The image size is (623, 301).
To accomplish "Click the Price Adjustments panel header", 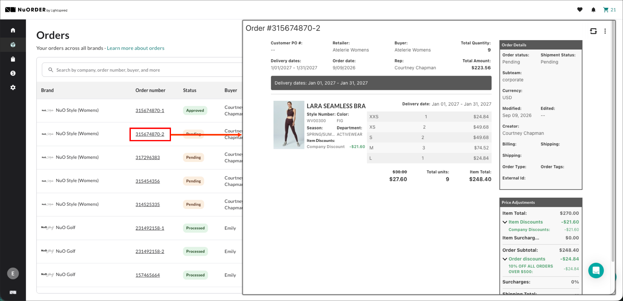I will click(541, 202).
